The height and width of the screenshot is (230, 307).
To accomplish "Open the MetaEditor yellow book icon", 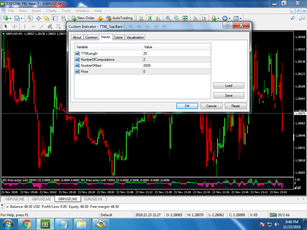I will (100, 18).
